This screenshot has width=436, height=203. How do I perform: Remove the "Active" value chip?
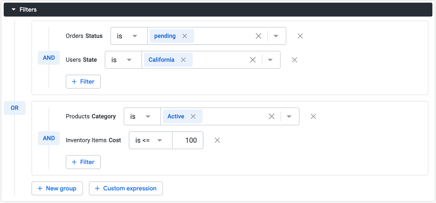(x=193, y=116)
